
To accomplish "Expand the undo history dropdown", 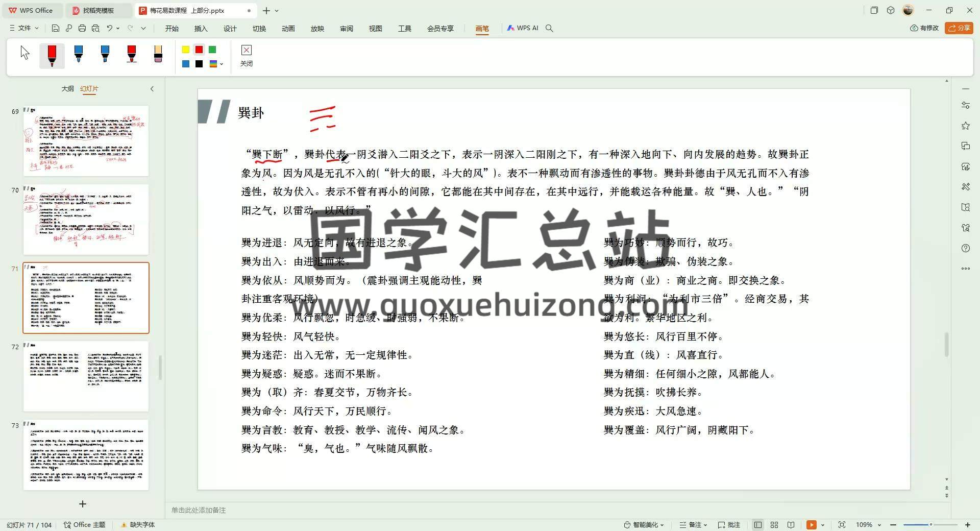I will [x=118, y=29].
